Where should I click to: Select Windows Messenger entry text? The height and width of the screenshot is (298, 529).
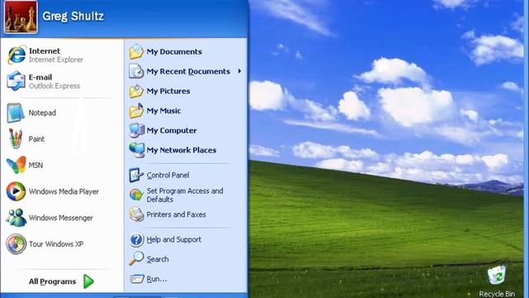click(60, 218)
